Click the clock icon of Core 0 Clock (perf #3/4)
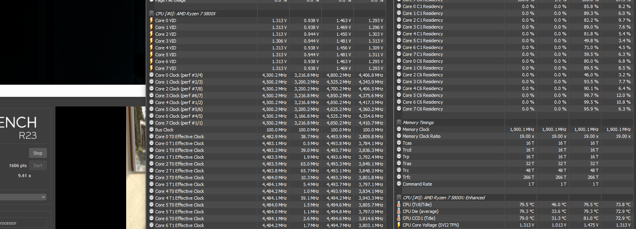The height and width of the screenshot is (229, 636). pyautogui.click(x=151, y=75)
